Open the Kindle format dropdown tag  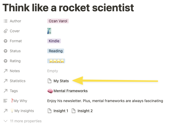point(54,41)
